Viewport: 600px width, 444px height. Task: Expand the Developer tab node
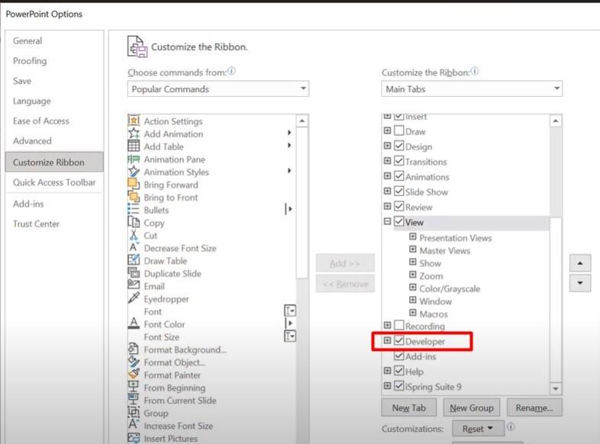[x=387, y=340]
